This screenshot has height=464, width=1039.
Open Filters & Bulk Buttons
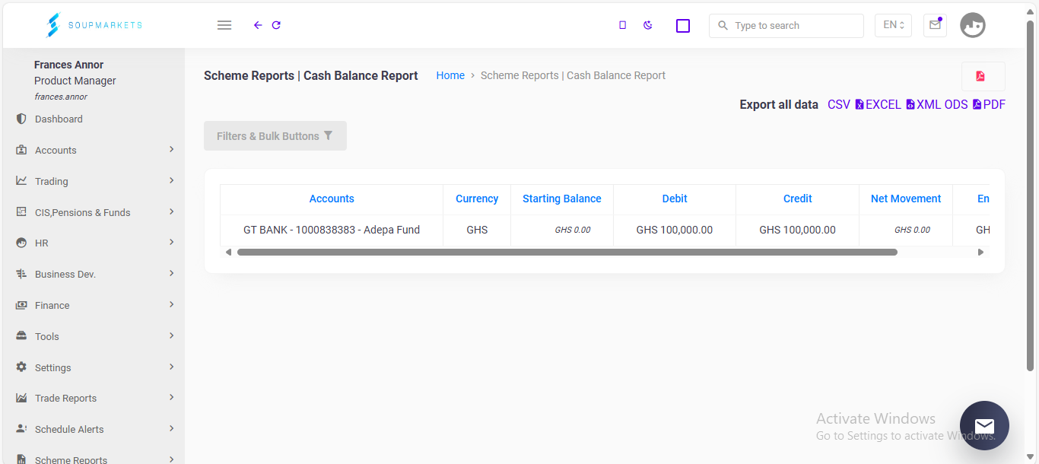pyautogui.click(x=275, y=135)
